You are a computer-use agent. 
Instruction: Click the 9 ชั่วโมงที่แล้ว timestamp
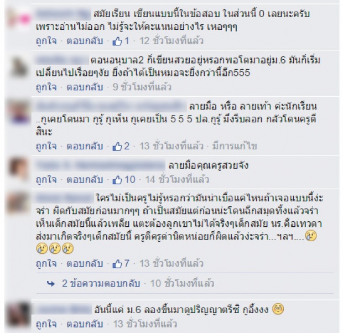coord(142,87)
